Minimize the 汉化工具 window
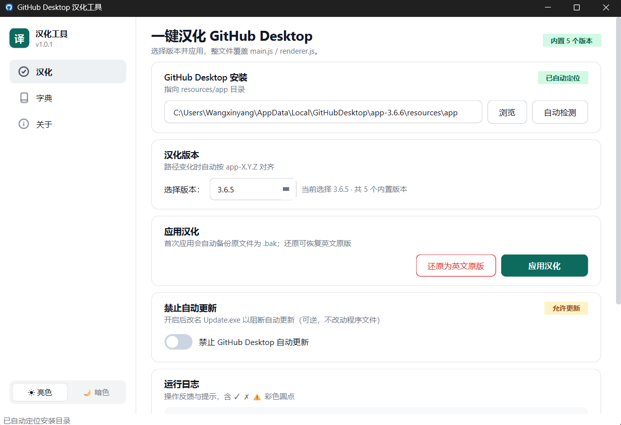621x425 pixels. point(548,7)
